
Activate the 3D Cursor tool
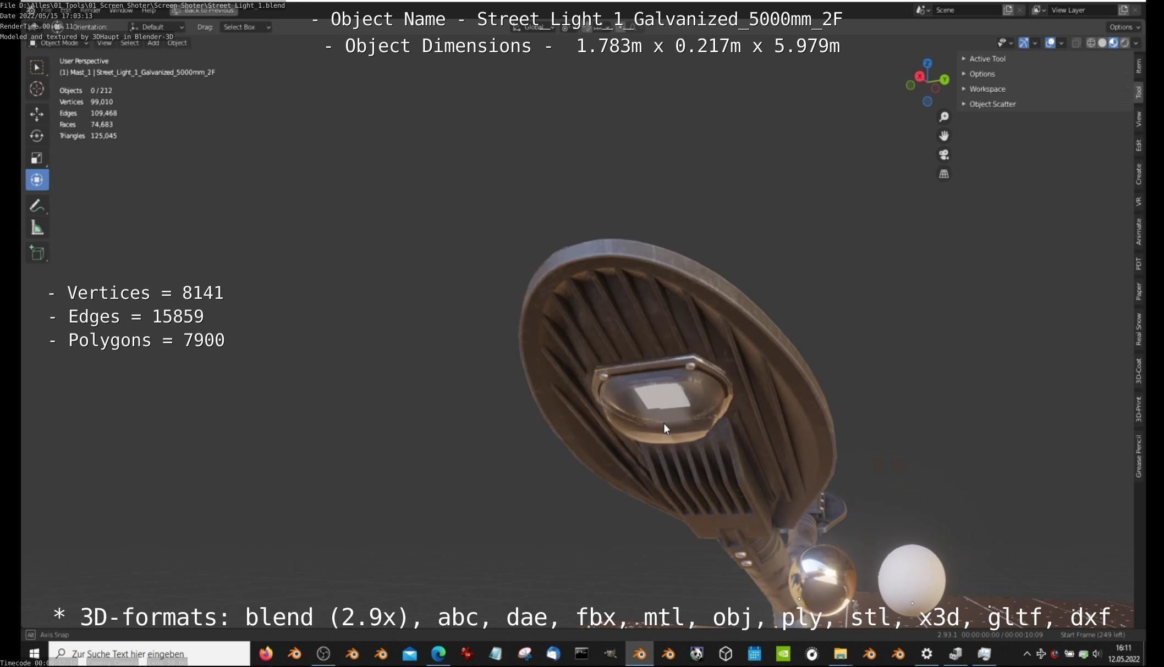[x=37, y=89]
